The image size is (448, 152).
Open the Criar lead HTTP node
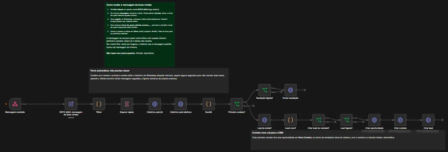[428, 120]
